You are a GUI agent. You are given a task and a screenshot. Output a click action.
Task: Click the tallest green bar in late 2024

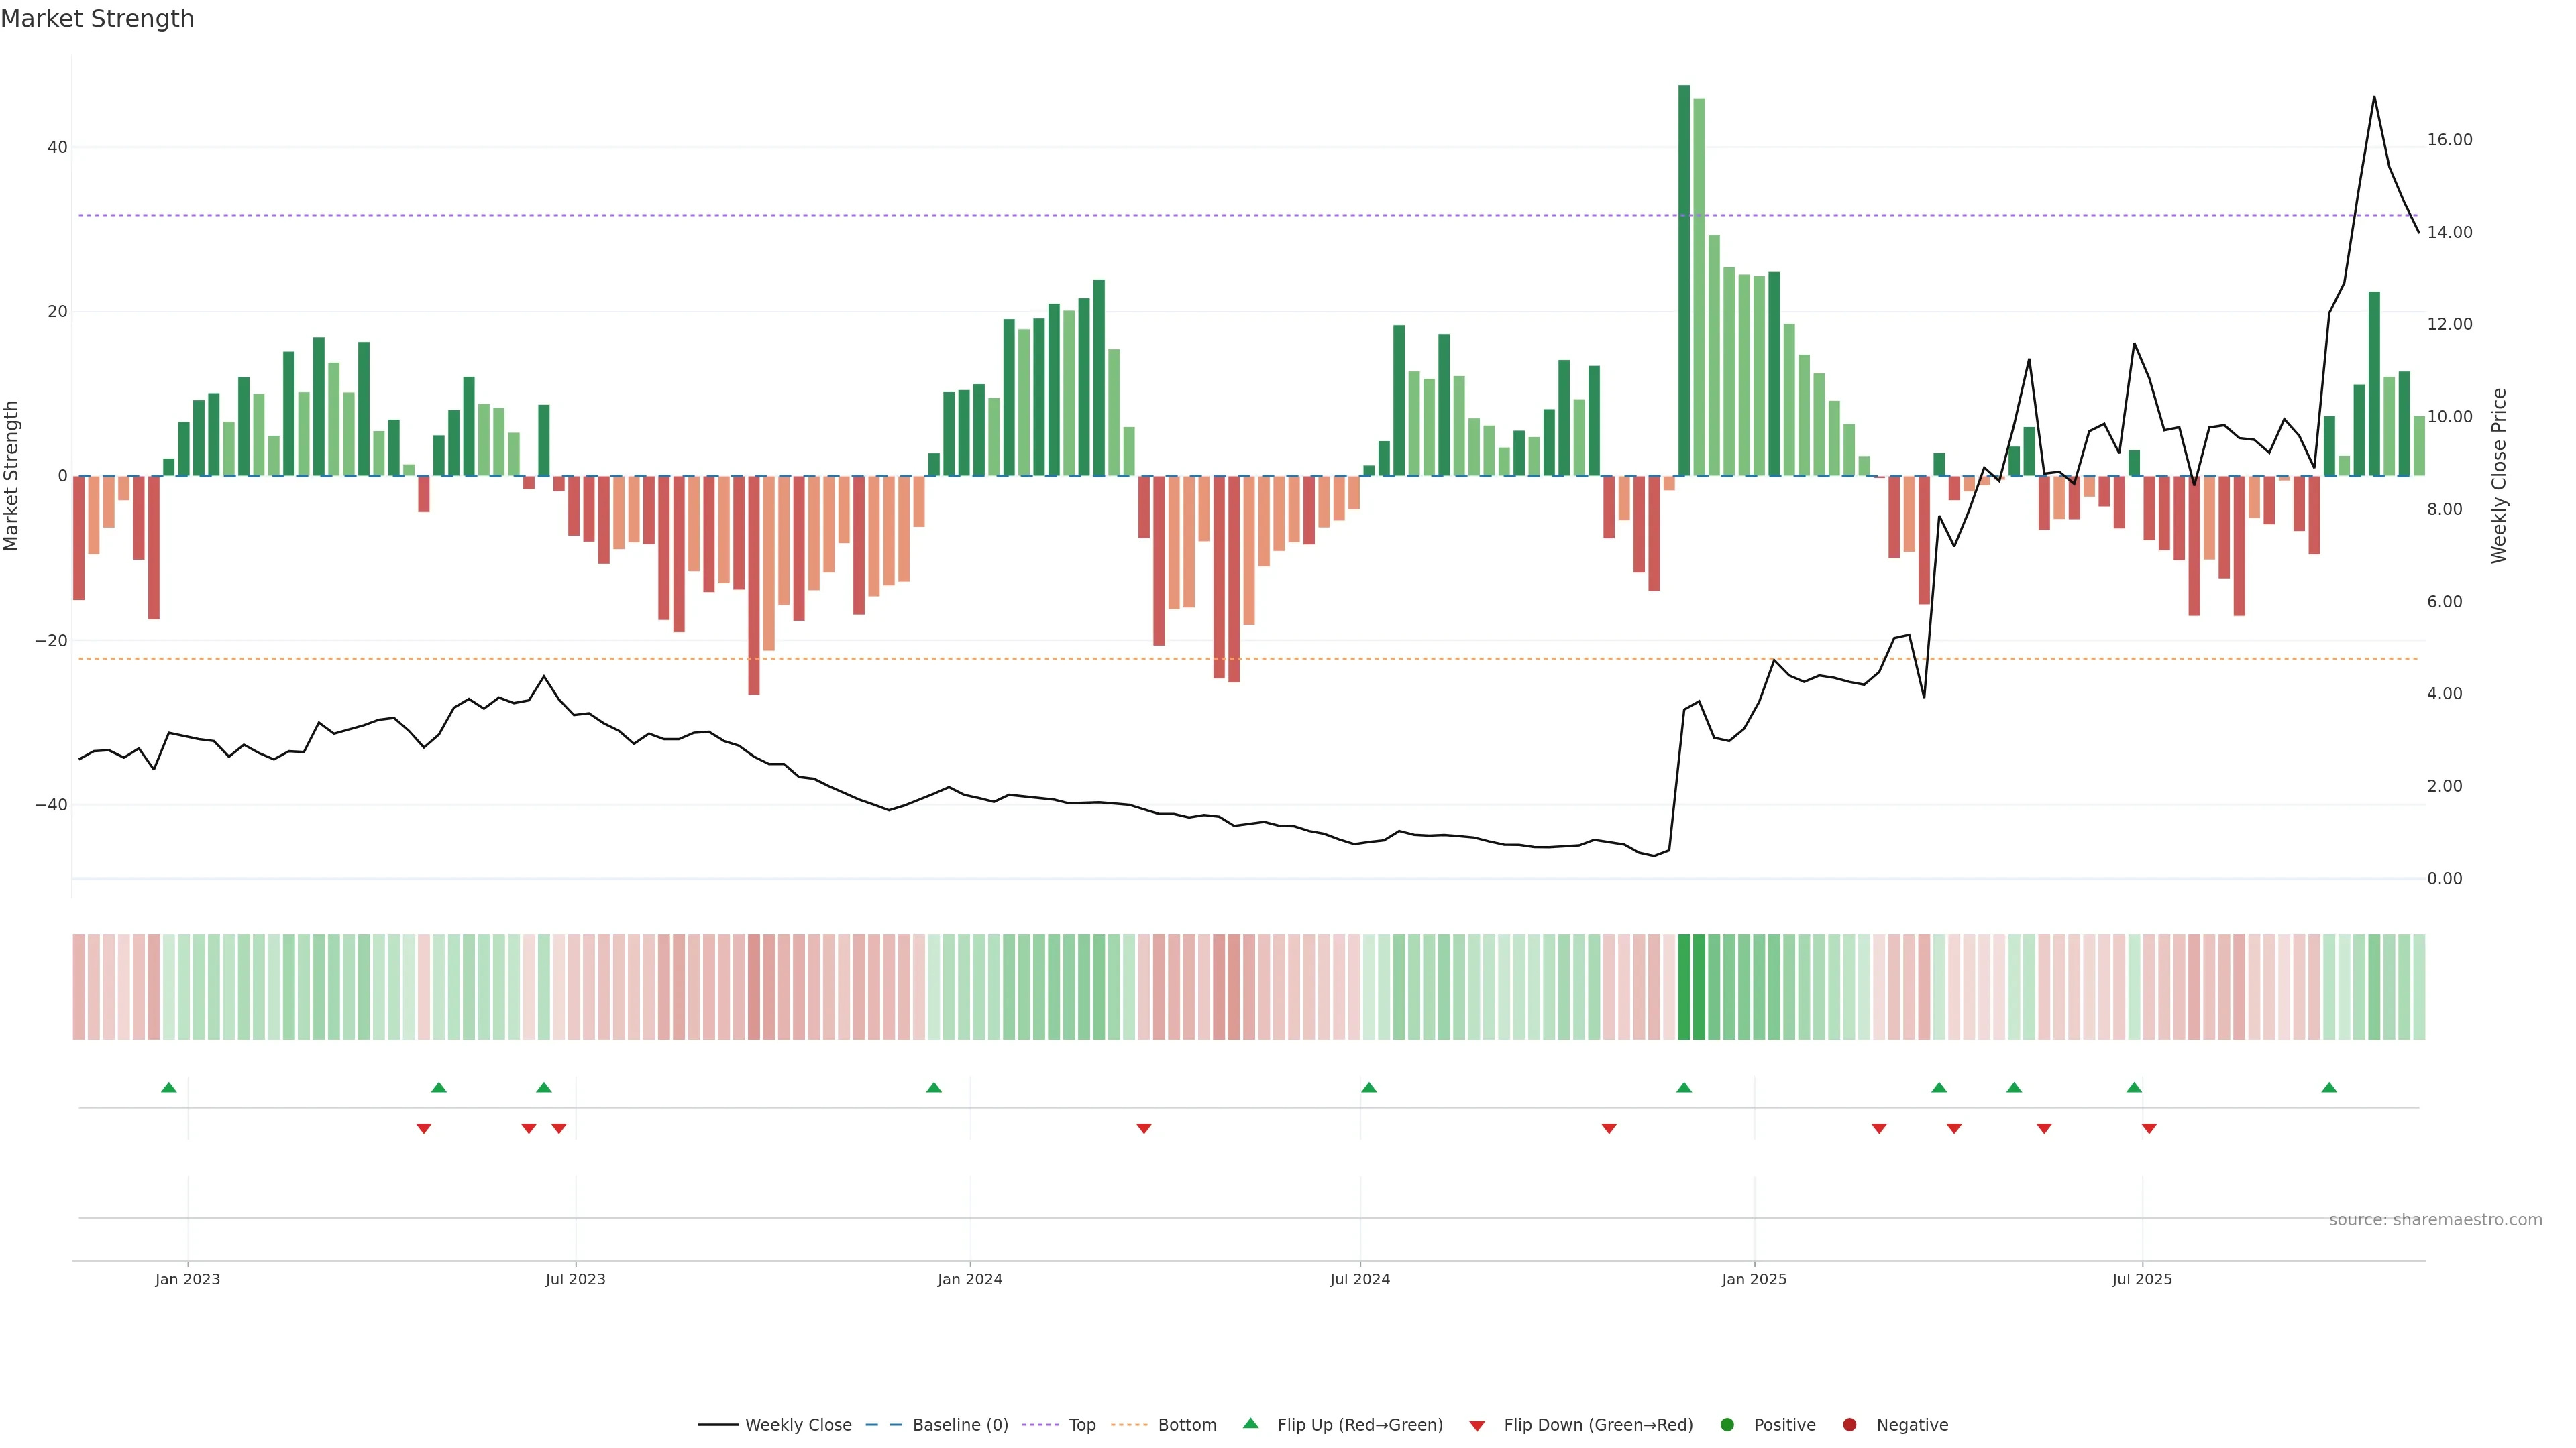(1684, 280)
